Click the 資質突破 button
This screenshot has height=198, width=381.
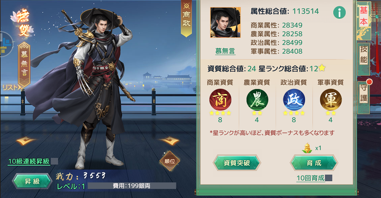(x=237, y=163)
